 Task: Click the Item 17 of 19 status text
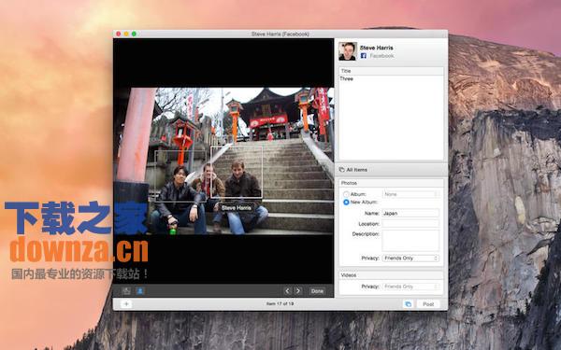coord(280,303)
